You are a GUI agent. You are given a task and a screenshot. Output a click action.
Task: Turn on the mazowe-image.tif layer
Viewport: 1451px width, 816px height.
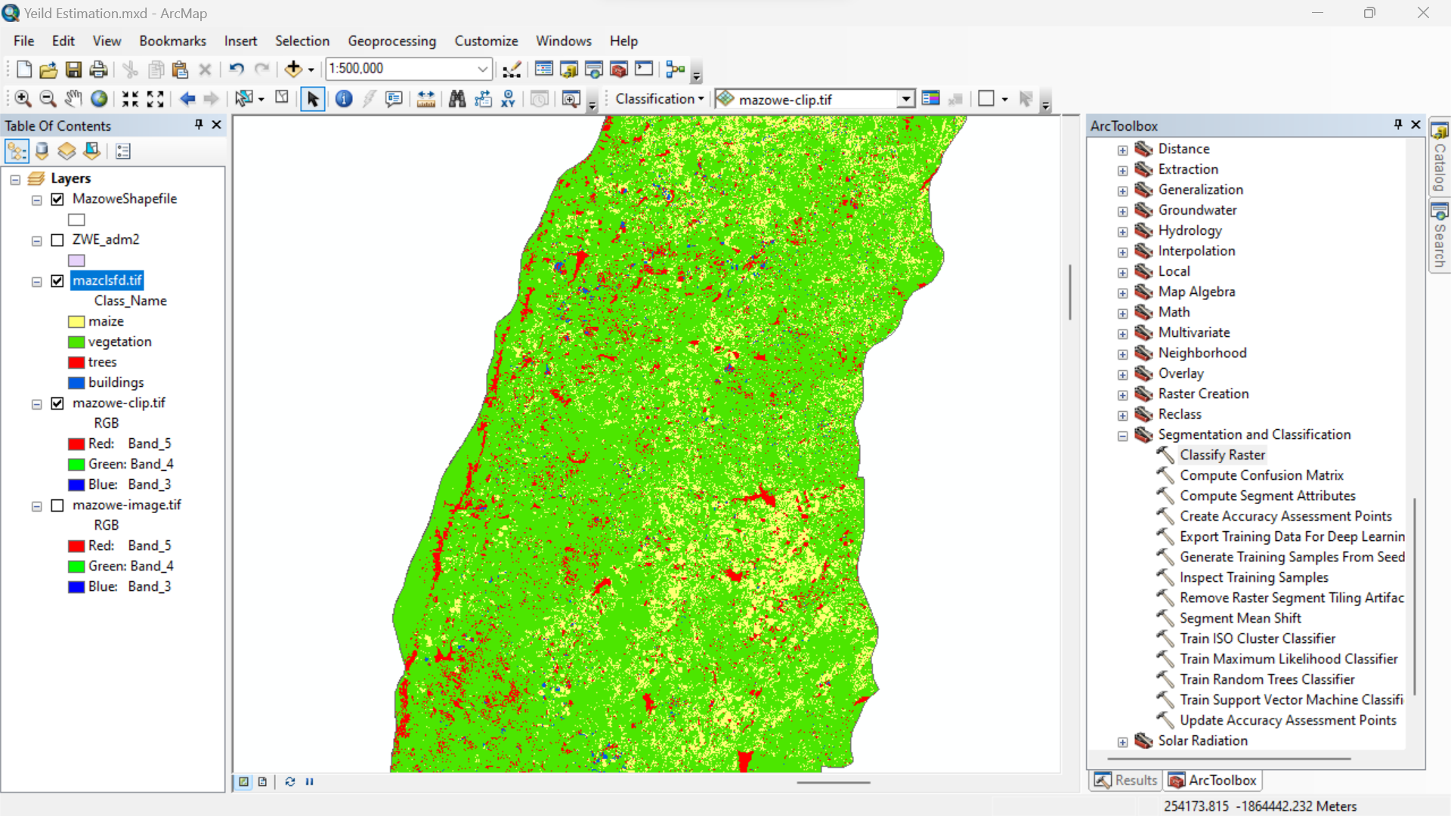click(x=57, y=505)
